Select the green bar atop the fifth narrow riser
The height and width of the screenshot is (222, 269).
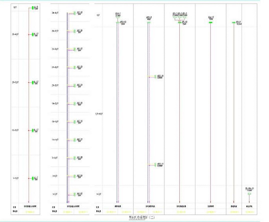(234, 22)
